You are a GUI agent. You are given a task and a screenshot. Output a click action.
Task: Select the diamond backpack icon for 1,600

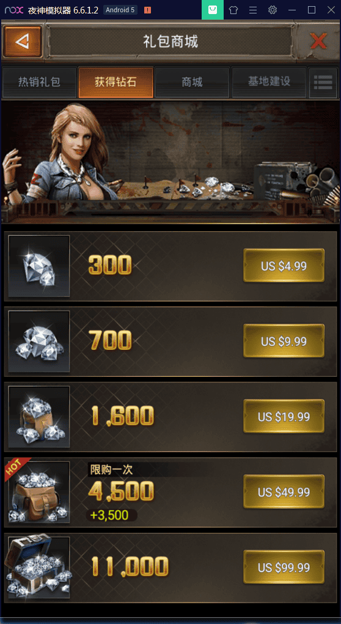39,417
